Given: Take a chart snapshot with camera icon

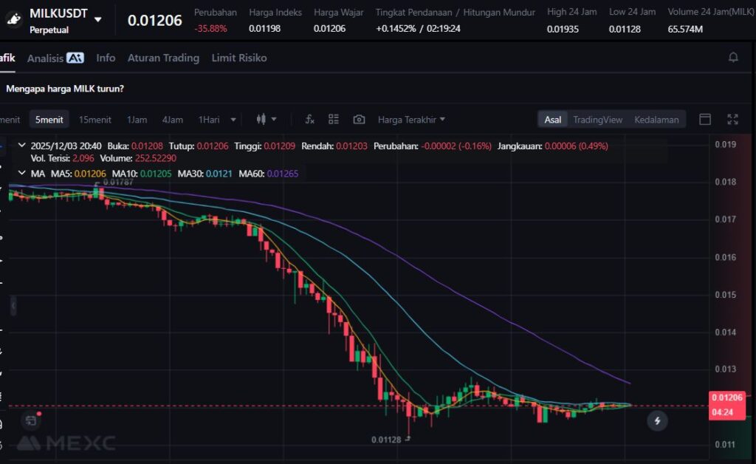Looking at the screenshot, I should point(359,119).
